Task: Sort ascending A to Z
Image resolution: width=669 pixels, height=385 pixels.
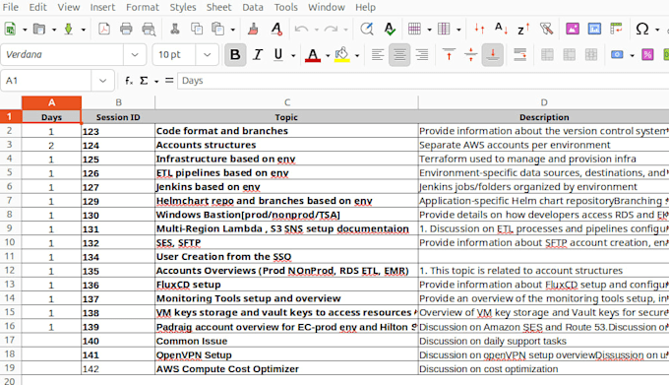Action: click(501, 29)
